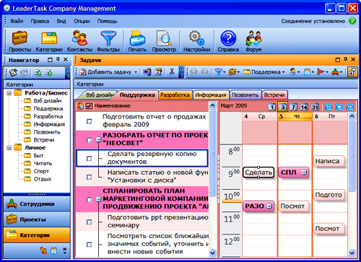Collapse the Работа/Бизнес tree node

[x=9, y=93]
